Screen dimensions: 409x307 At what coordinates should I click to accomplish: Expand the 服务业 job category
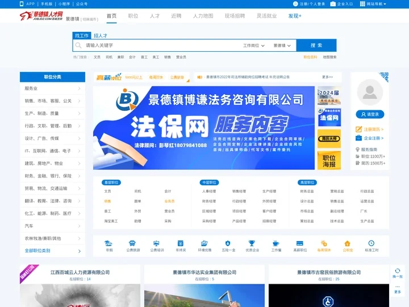52,89
